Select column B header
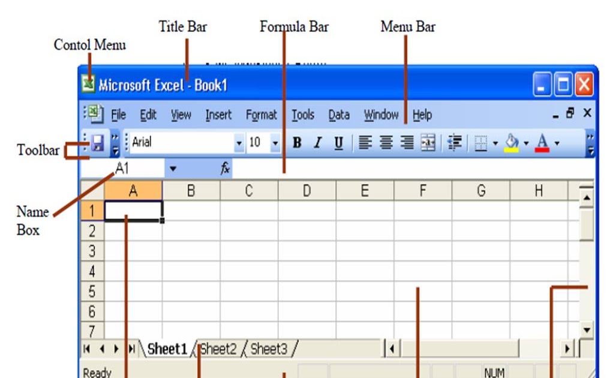Screen dimensions: 616x378 pyautogui.click(x=191, y=191)
